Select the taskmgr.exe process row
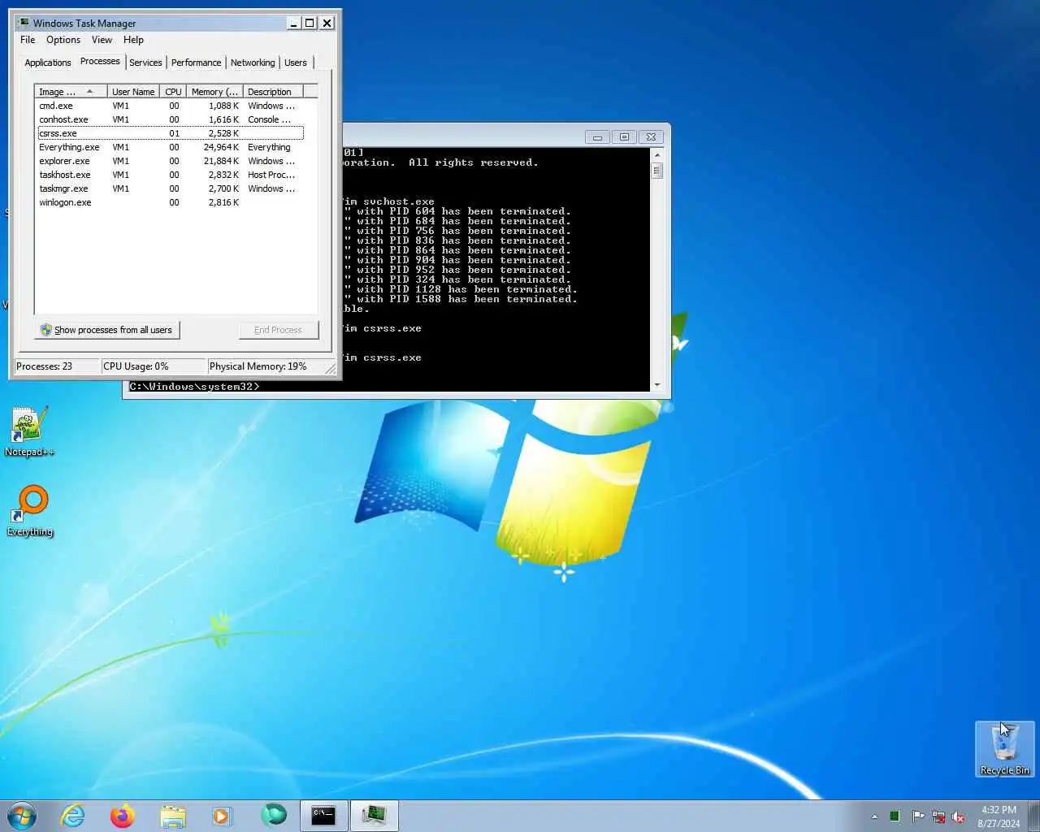Screen dimensions: 1040x832 (171, 188)
